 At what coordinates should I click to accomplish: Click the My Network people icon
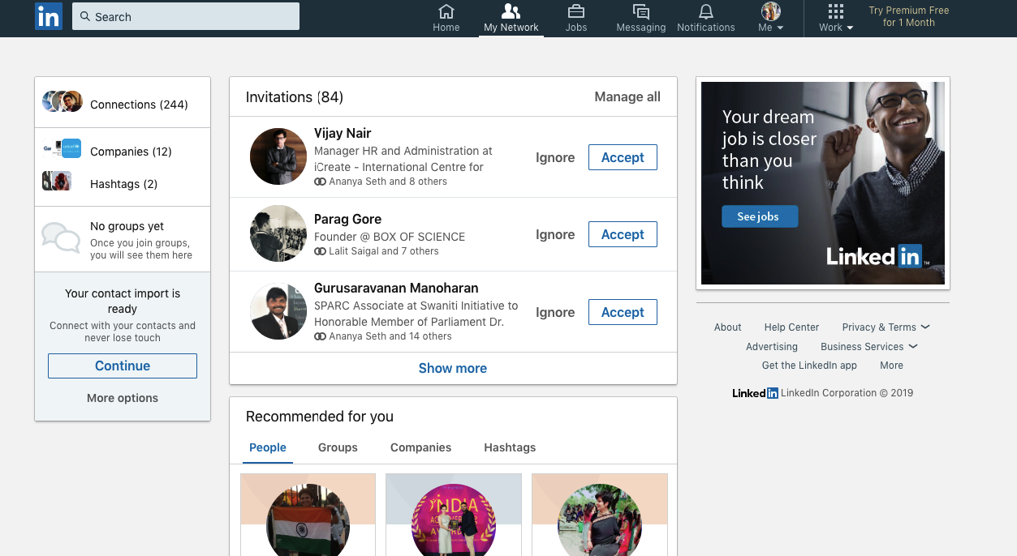click(x=511, y=11)
